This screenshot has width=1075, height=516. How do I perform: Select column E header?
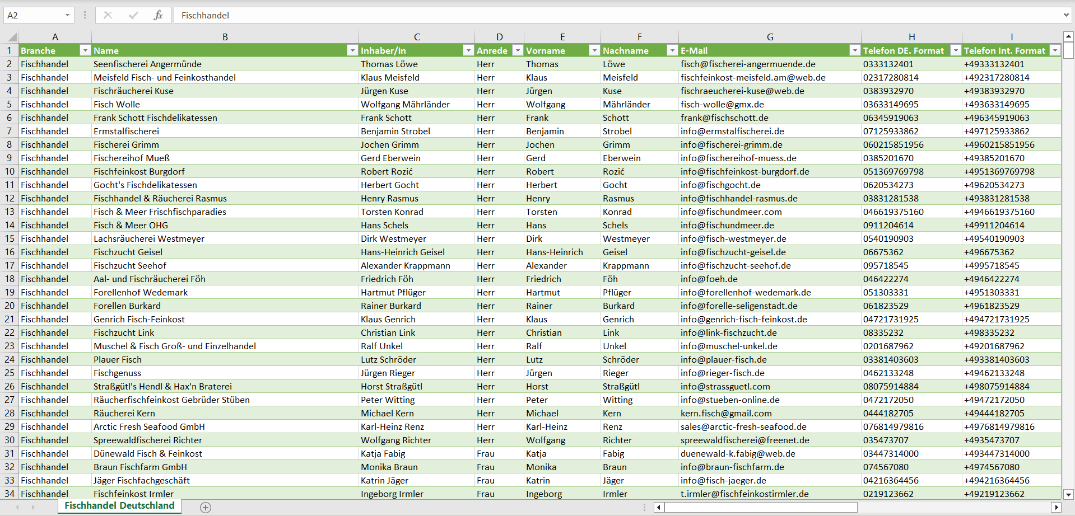562,37
